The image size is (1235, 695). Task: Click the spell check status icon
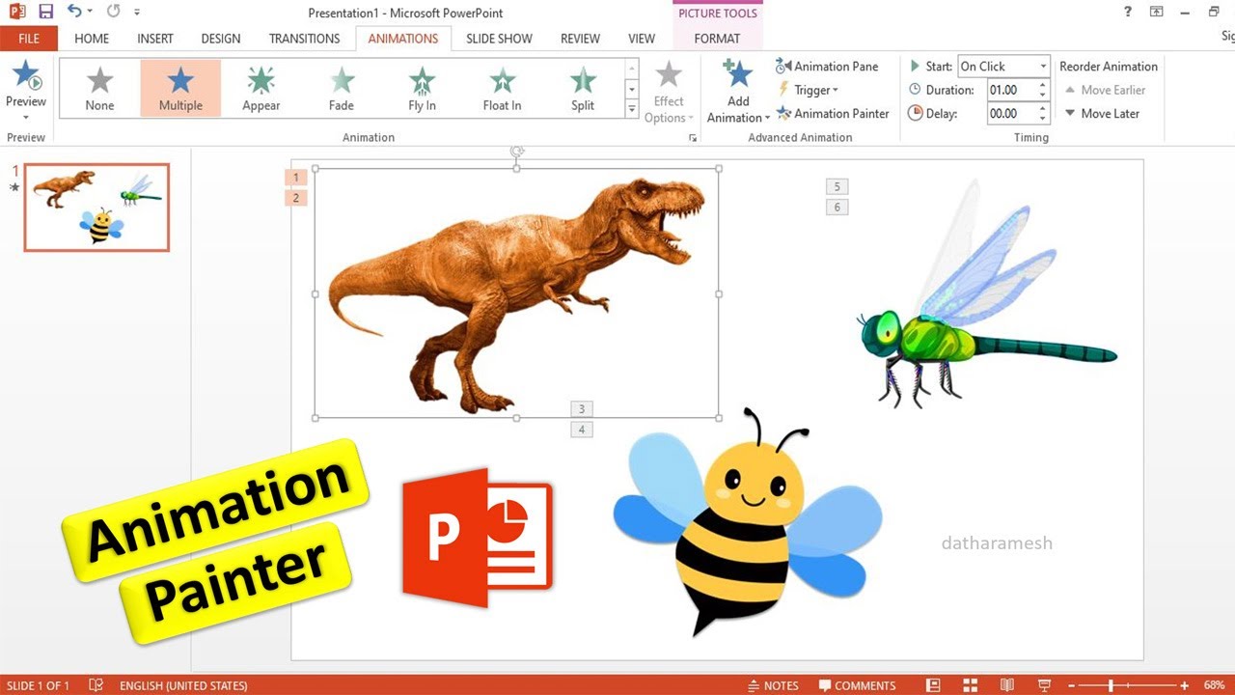(96, 685)
